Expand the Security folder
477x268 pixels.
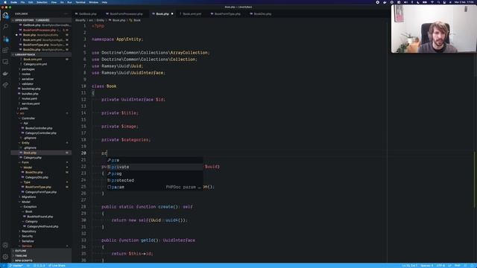click(27, 236)
